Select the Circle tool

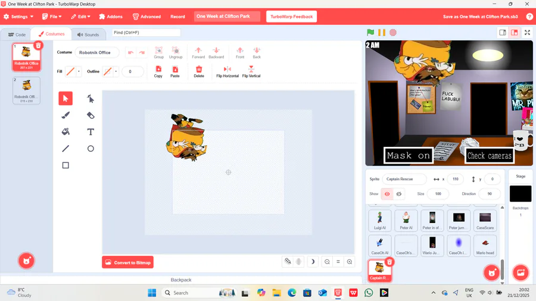pos(91,149)
